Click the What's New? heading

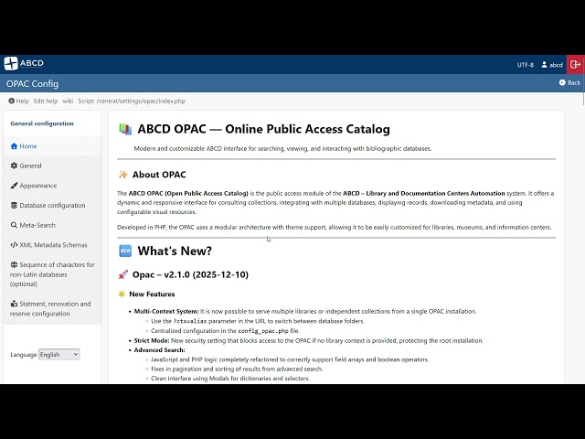pos(175,251)
